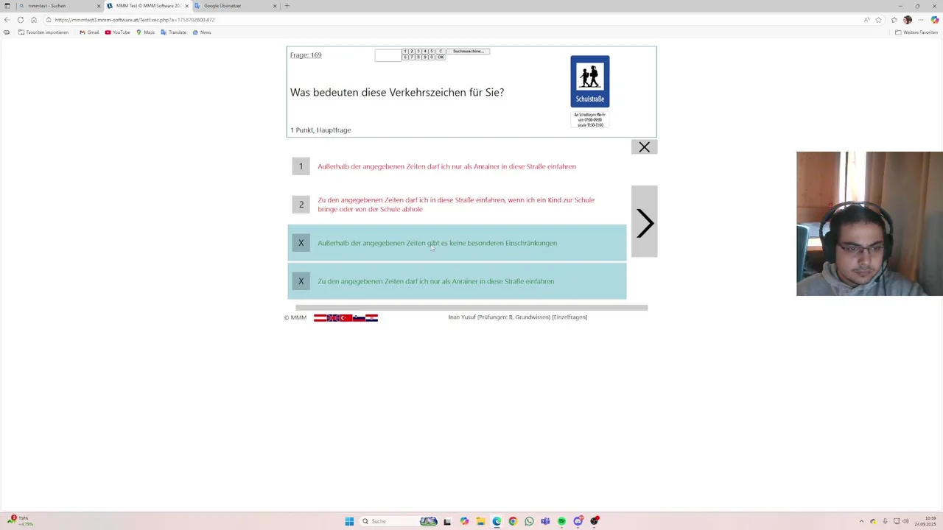Image resolution: width=943 pixels, height=530 pixels.
Task: Select answer 1 about Anrainer outside given times
Action: click(457, 166)
